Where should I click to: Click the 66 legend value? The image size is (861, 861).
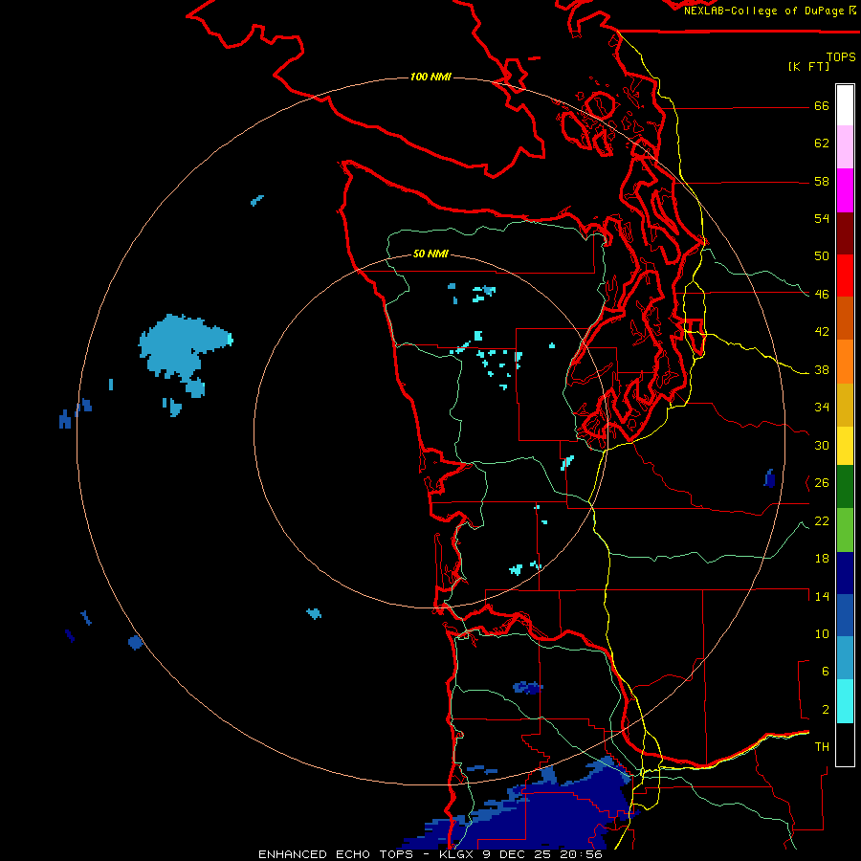click(x=822, y=105)
